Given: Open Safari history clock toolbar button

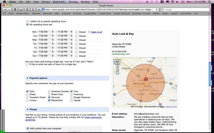Looking at the screenshot, I should coord(27,10).
